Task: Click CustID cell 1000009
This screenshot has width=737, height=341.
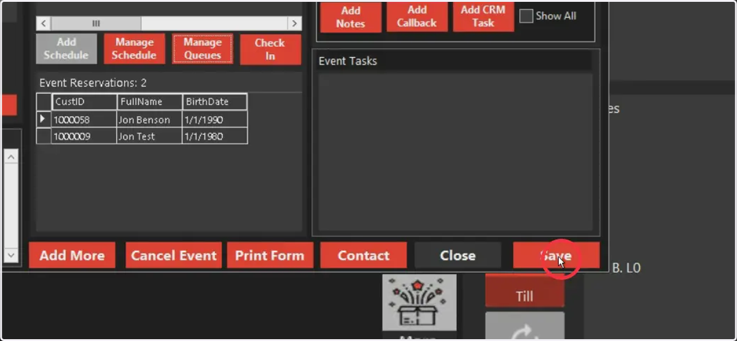Action: point(84,136)
